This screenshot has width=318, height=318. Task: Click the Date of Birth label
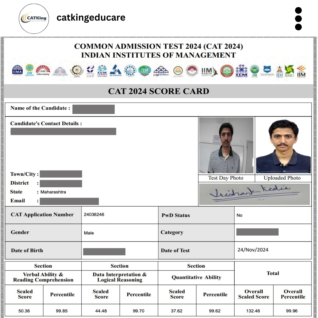[27, 251]
